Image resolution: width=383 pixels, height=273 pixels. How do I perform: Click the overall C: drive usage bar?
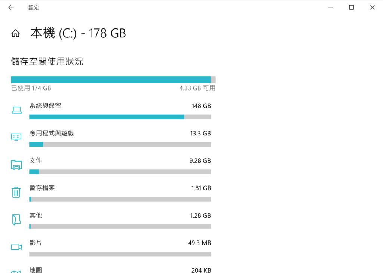pos(113,80)
